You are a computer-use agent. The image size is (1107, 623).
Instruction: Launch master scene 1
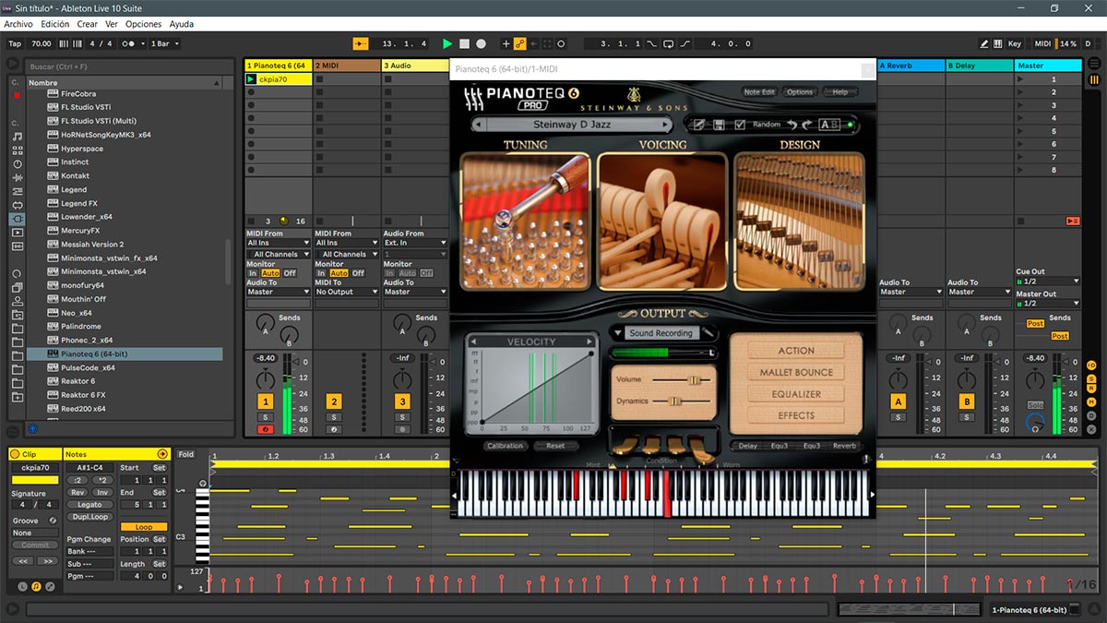1021,79
